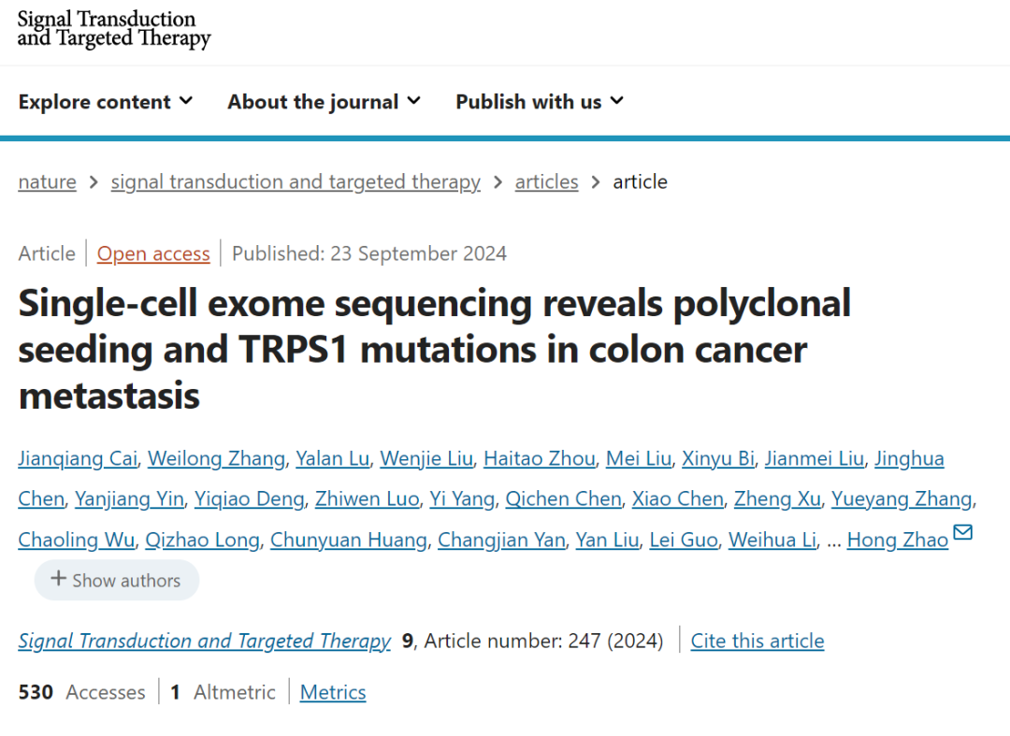Click the Open access link
The width and height of the screenshot is (1010, 736).
153,253
